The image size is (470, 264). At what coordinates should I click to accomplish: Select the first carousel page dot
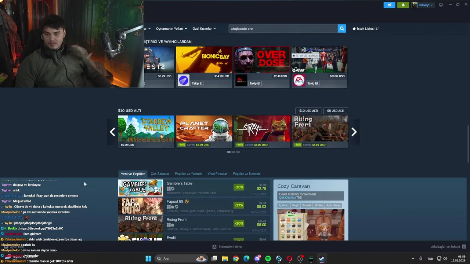coord(229,152)
